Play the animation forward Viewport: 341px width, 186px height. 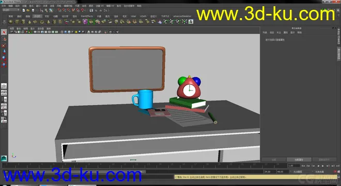coord(323,166)
